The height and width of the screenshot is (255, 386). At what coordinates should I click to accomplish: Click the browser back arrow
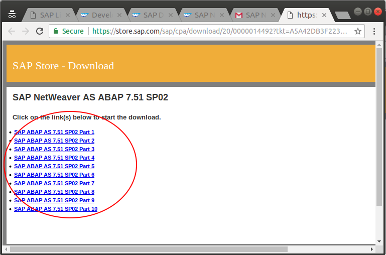[12, 31]
